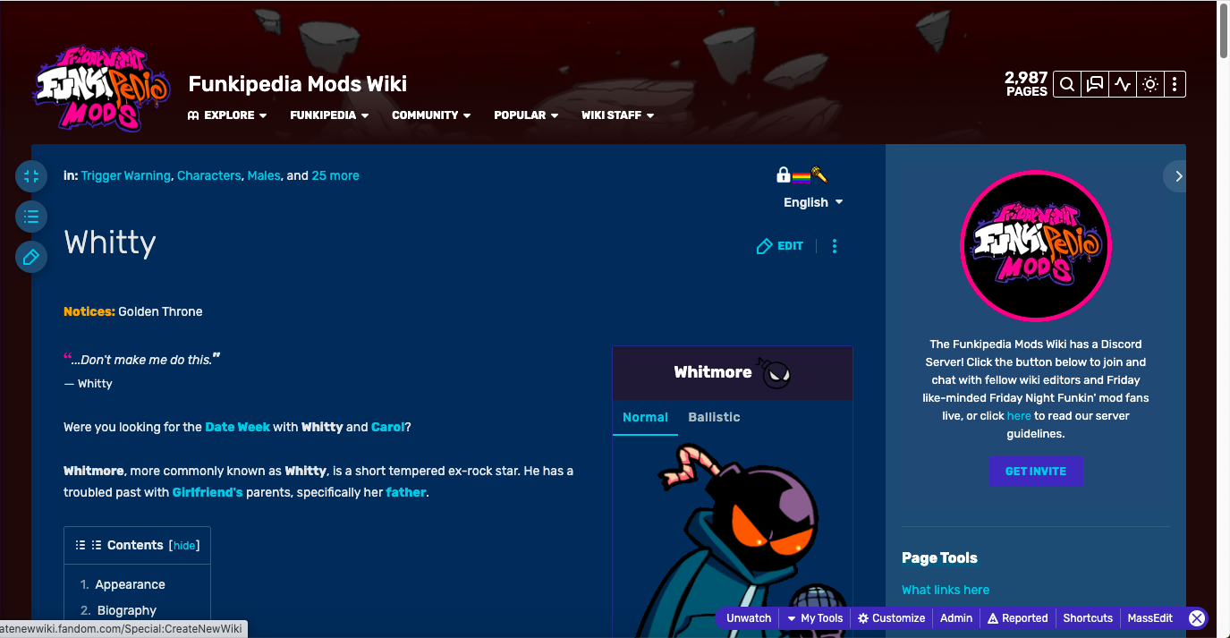This screenshot has width=1230, height=638.
Task: Follow the Date Week link
Action: click(x=237, y=427)
